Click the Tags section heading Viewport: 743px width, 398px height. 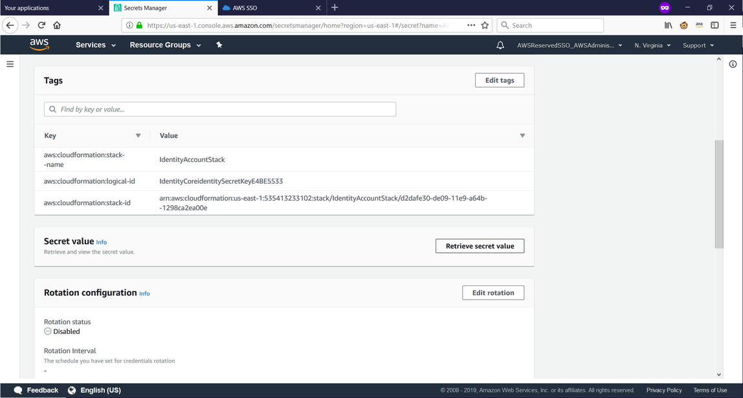(53, 80)
